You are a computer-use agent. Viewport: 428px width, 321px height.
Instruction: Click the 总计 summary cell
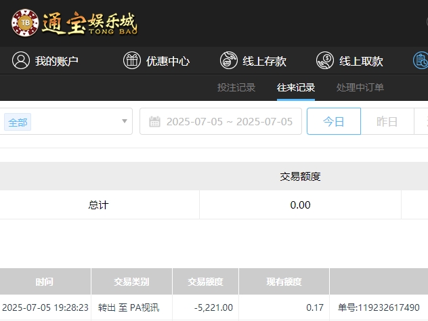(99, 205)
